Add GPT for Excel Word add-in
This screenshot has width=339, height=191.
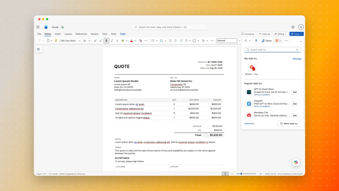[x=295, y=92]
